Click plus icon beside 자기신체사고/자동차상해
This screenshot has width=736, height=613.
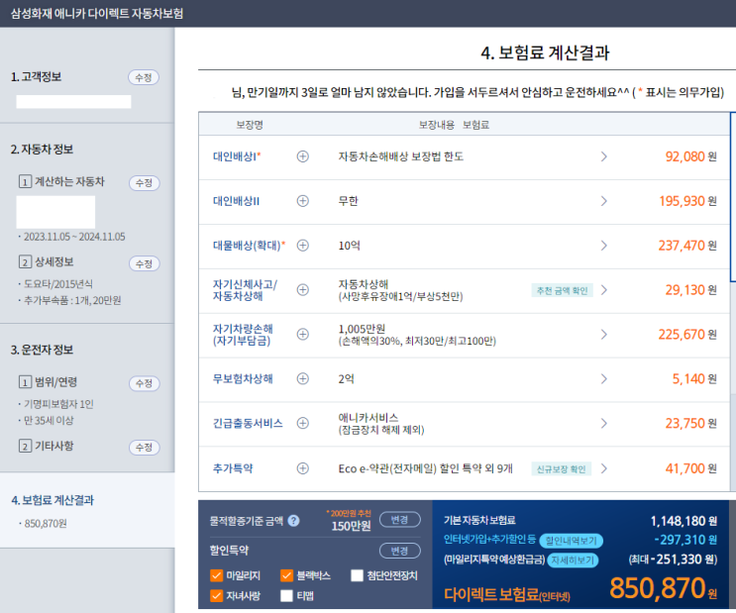click(x=303, y=289)
